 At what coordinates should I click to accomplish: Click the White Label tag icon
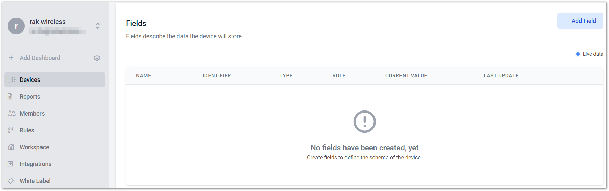[11, 181]
